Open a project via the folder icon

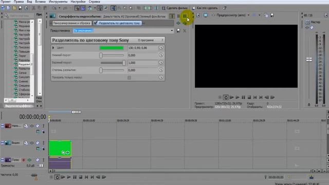tap(14, 8)
